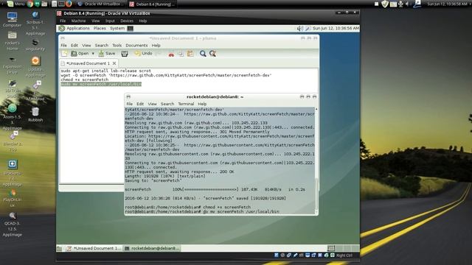Click rocketdebian@debian8 in guest taskbar
472x265 pixels.
coord(152,248)
